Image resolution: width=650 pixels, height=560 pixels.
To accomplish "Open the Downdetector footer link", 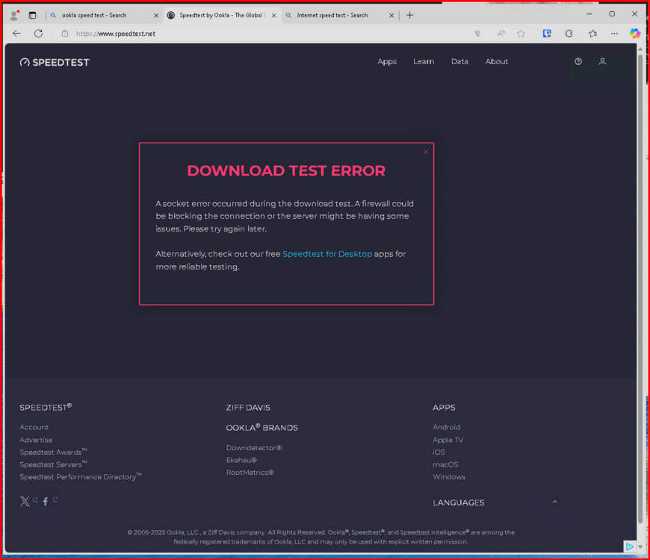I will (x=254, y=448).
